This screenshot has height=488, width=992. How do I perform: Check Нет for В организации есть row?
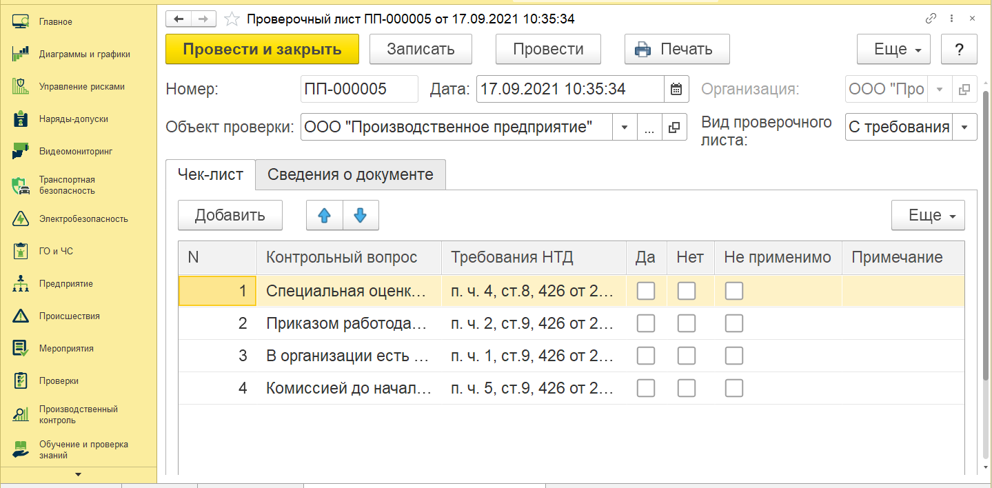(687, 356)
